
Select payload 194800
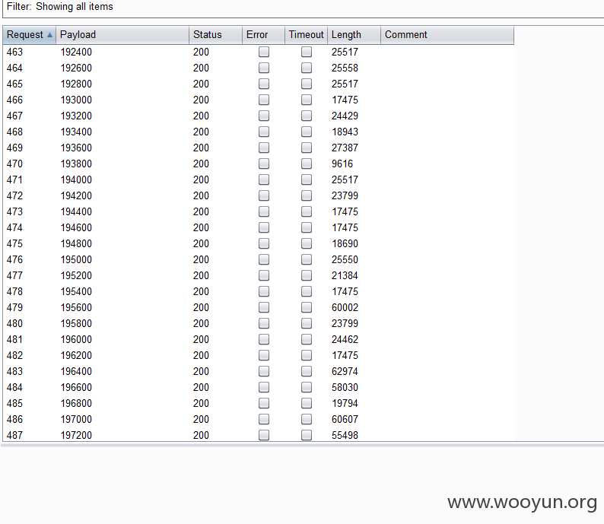[x=76, y=243]
